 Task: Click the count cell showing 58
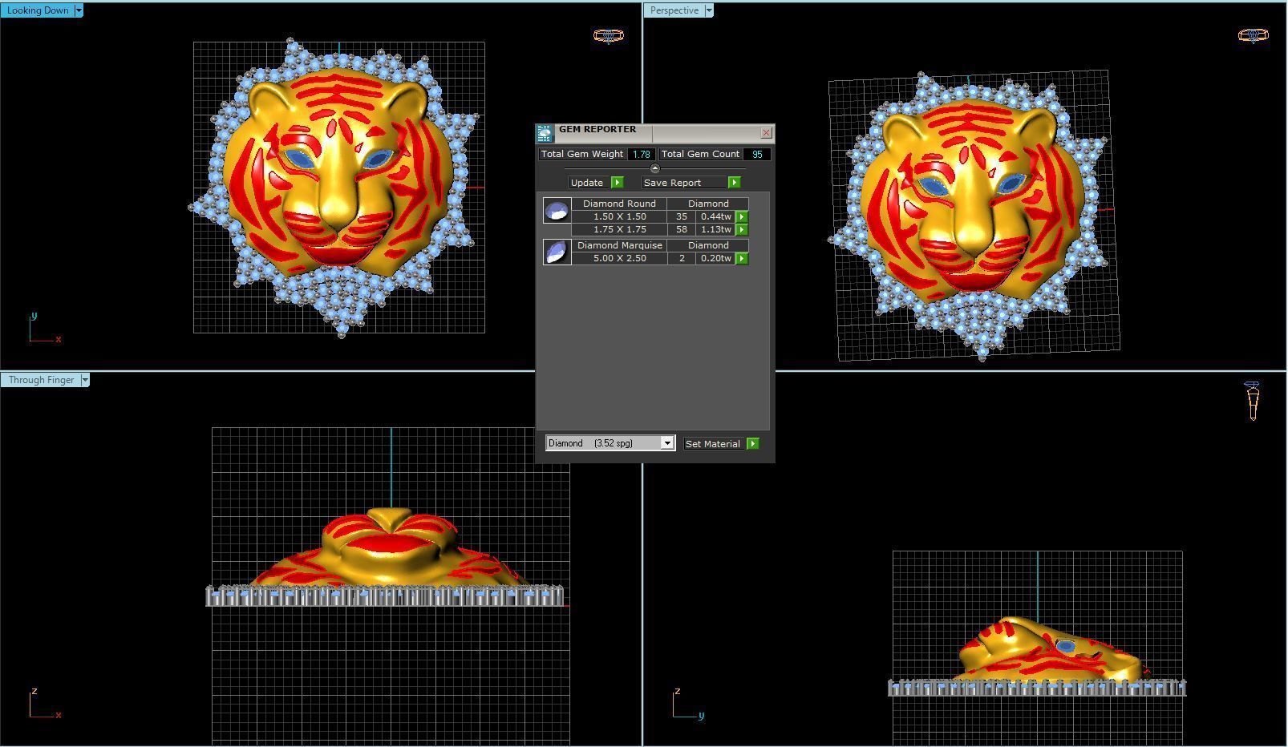(682, 229)
